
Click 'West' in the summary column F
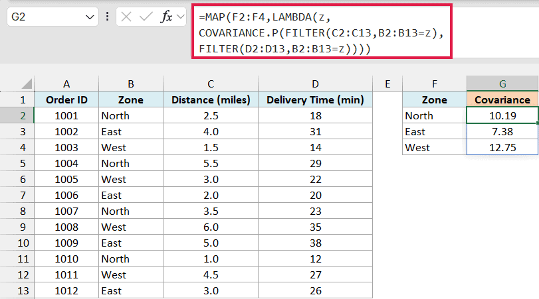(x=435, y=147)
